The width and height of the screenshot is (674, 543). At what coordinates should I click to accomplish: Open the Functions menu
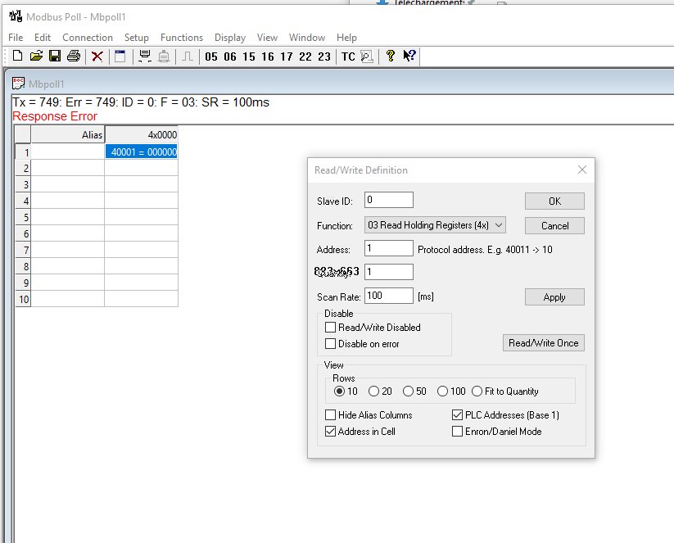(182, 38)
